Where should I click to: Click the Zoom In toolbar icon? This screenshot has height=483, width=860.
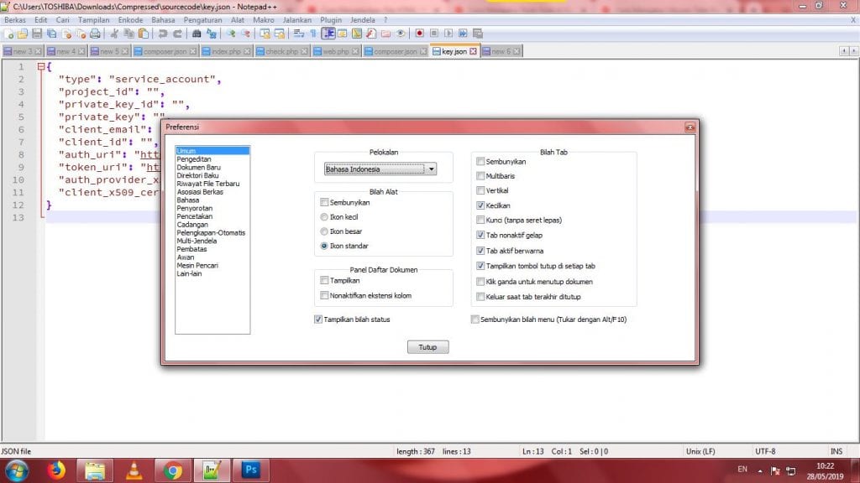[x=232, y=34]
